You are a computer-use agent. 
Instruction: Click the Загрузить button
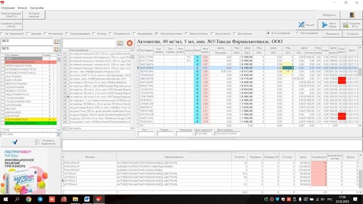329,15
